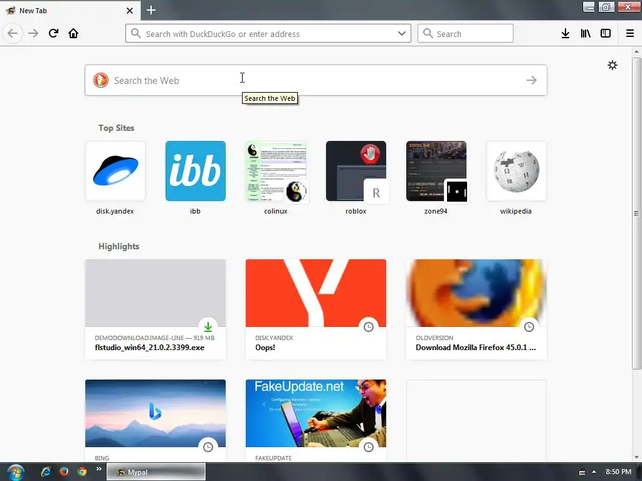
Task: Click the page scrollbar up arrow
Action: point(636,51)
